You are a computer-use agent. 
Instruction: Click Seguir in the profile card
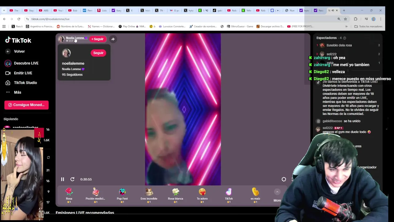click(x=98, y=53)
